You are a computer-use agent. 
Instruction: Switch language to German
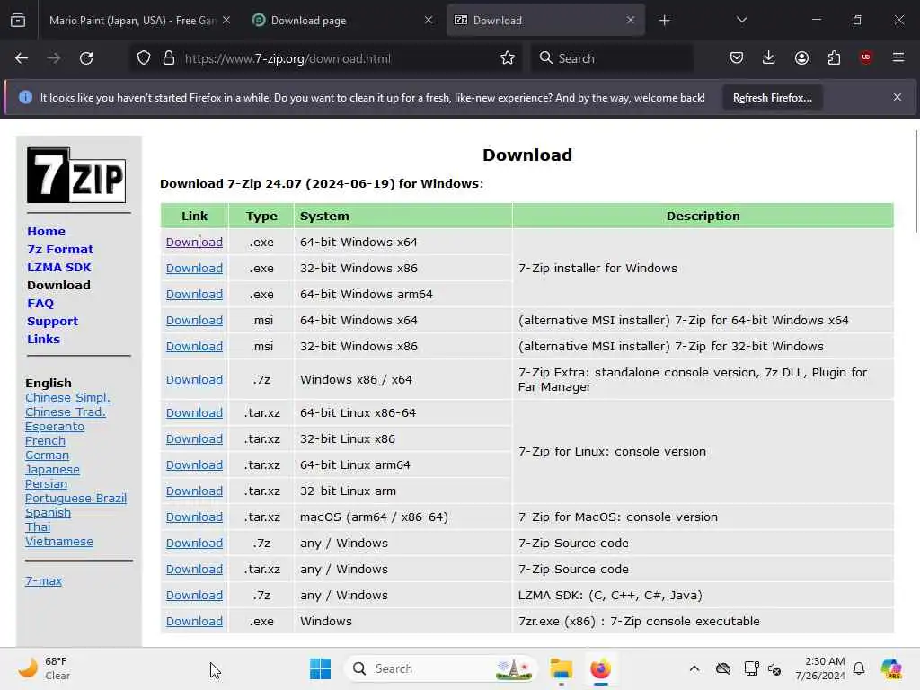(x=47, y=456)
